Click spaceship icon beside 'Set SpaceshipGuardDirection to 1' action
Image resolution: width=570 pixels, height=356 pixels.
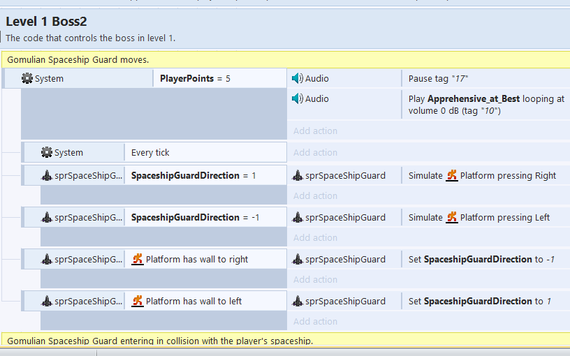pyautogui.click(x=298, y=302)
